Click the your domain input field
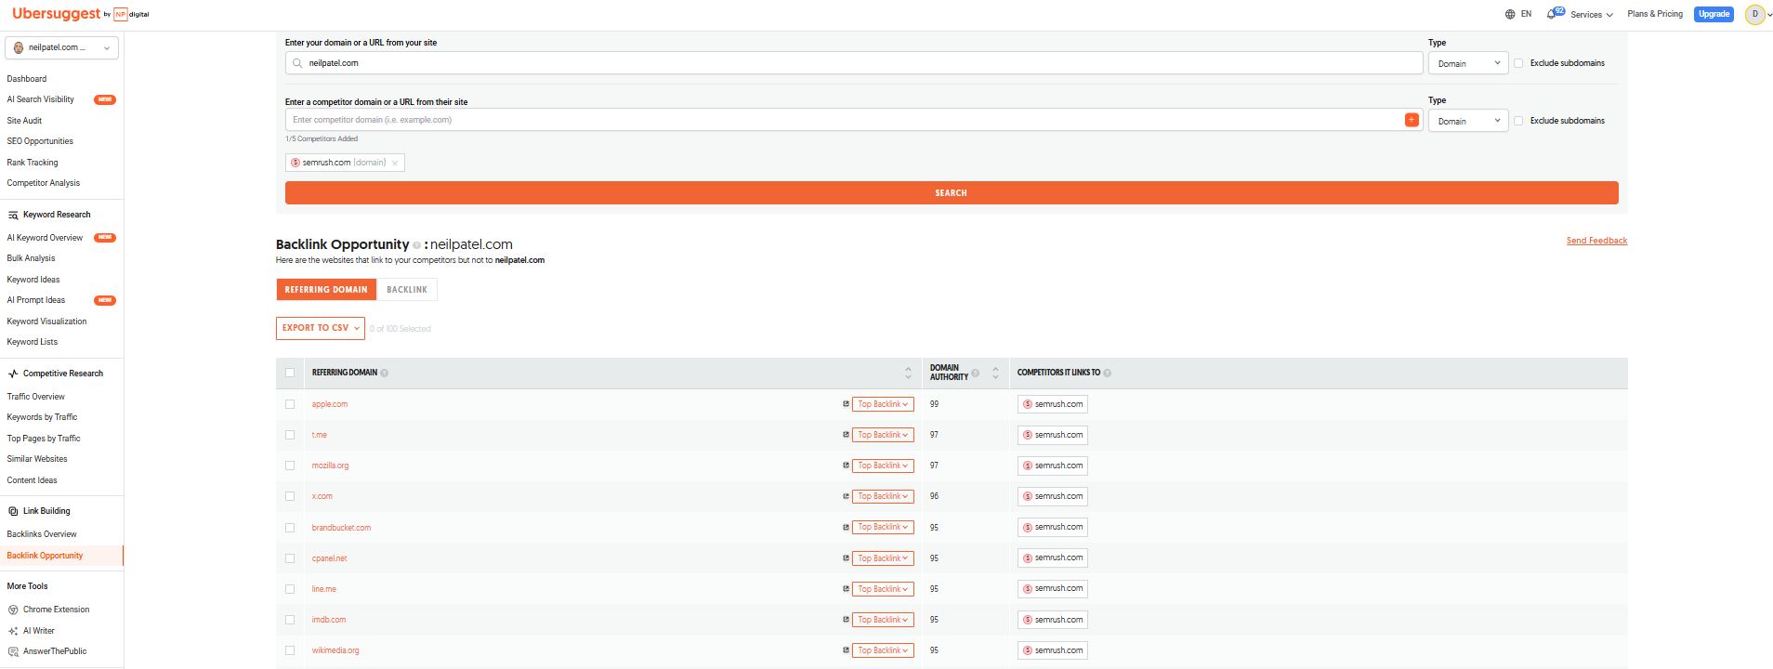The height and width of the screenshot is (669, 1773). [854, 63]
